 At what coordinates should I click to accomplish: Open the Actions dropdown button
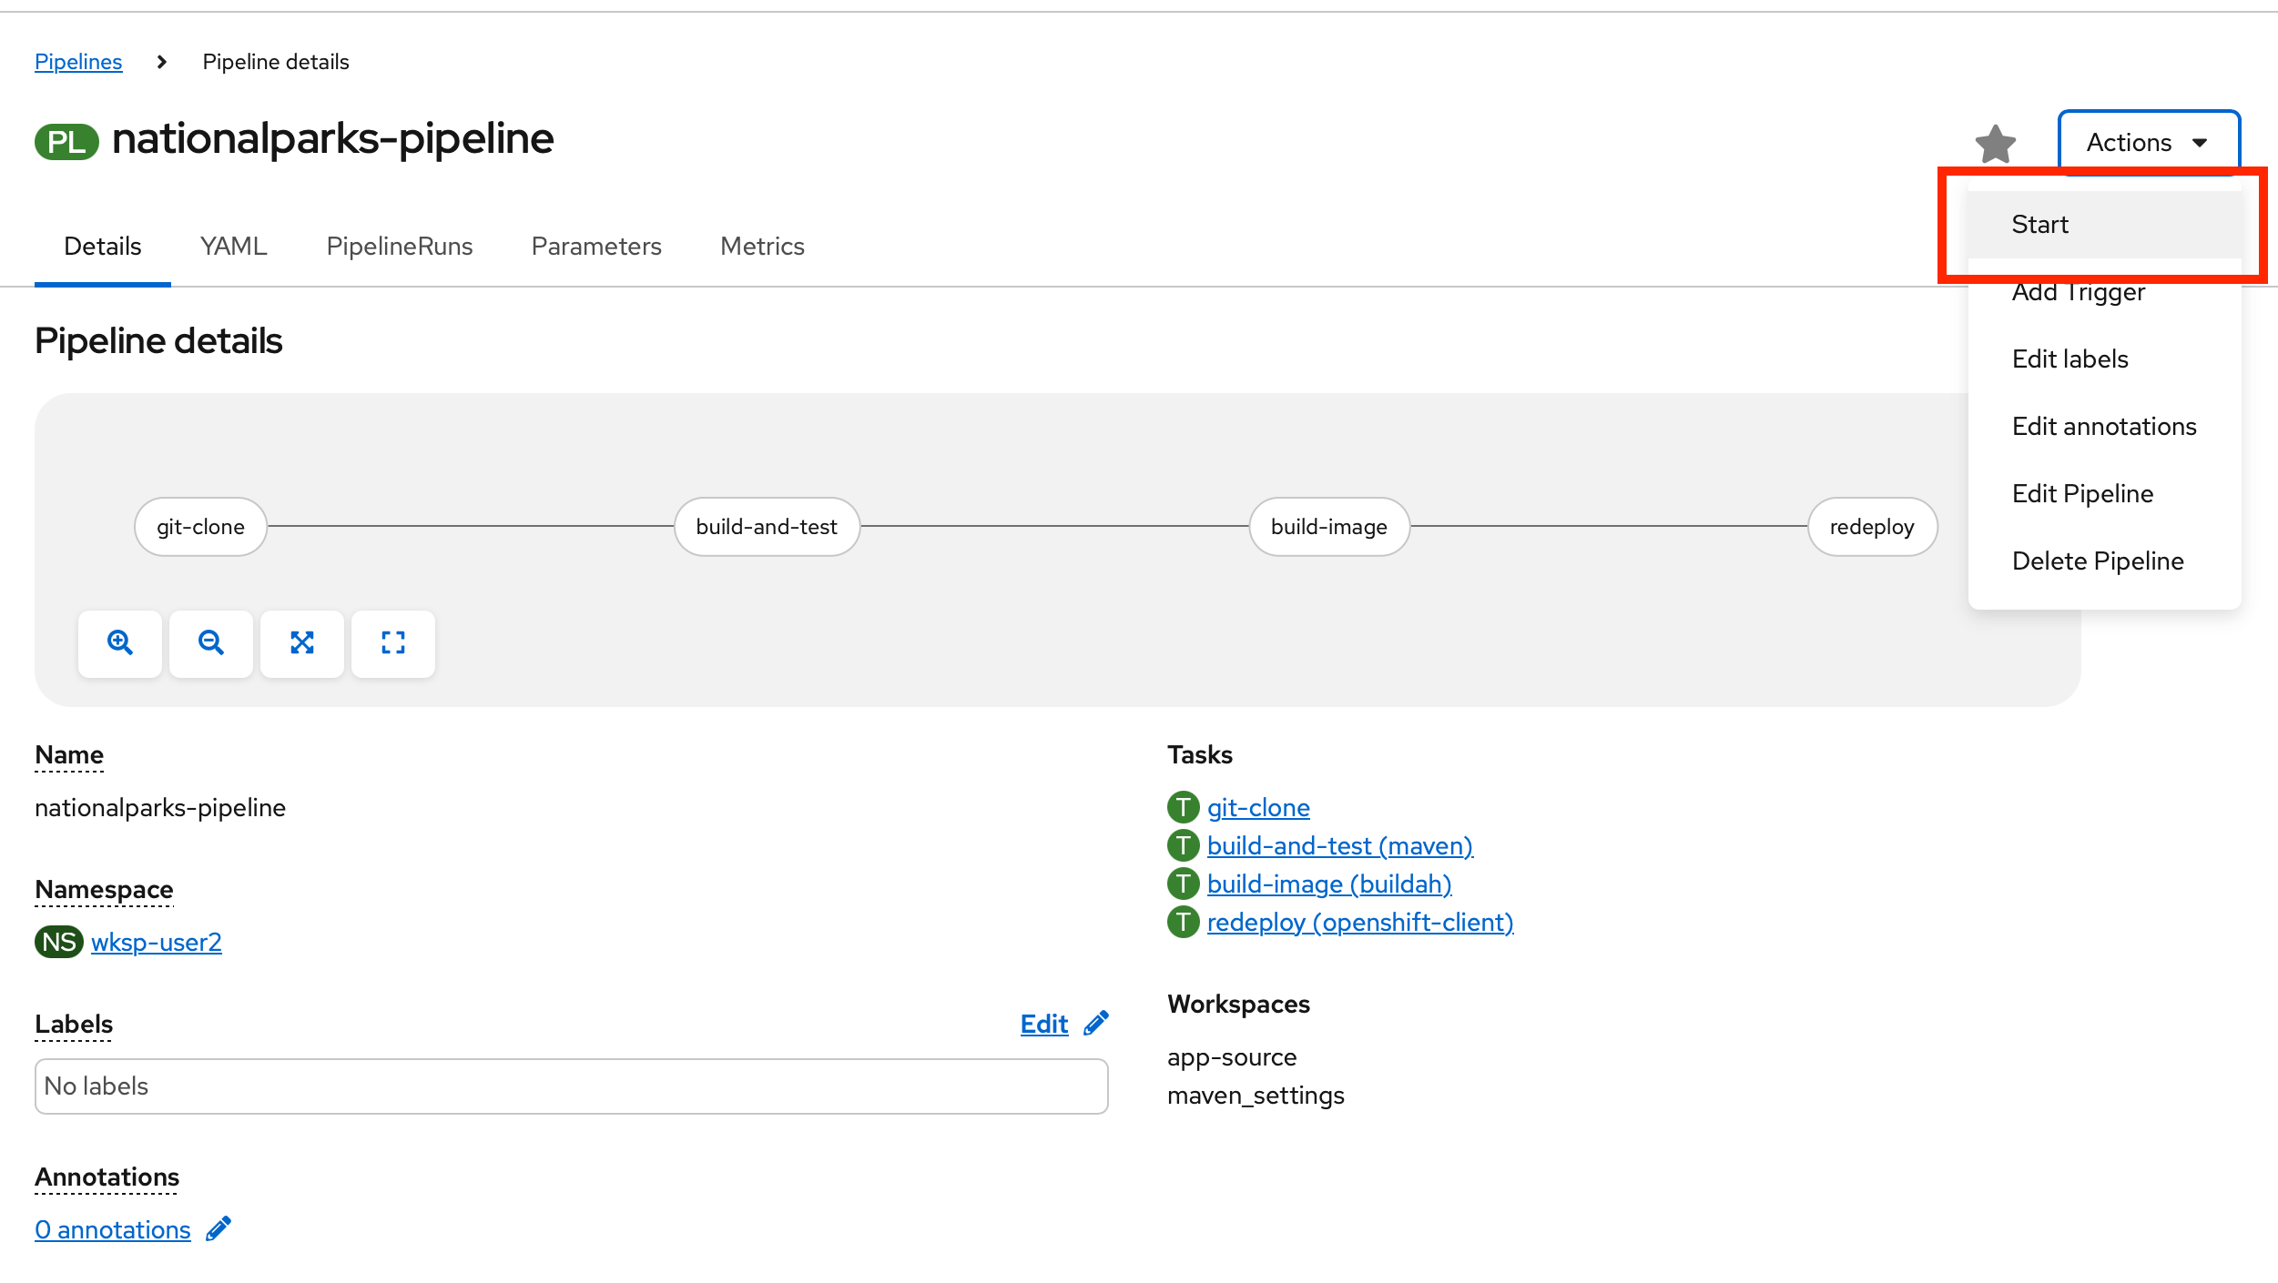click(x=2147, y=143)
